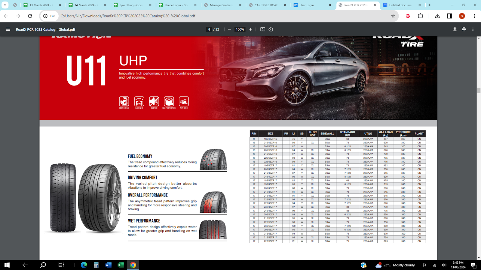Click the FUEL ECONOMY heading
This screenshot has height=270, width=481.
140,156
